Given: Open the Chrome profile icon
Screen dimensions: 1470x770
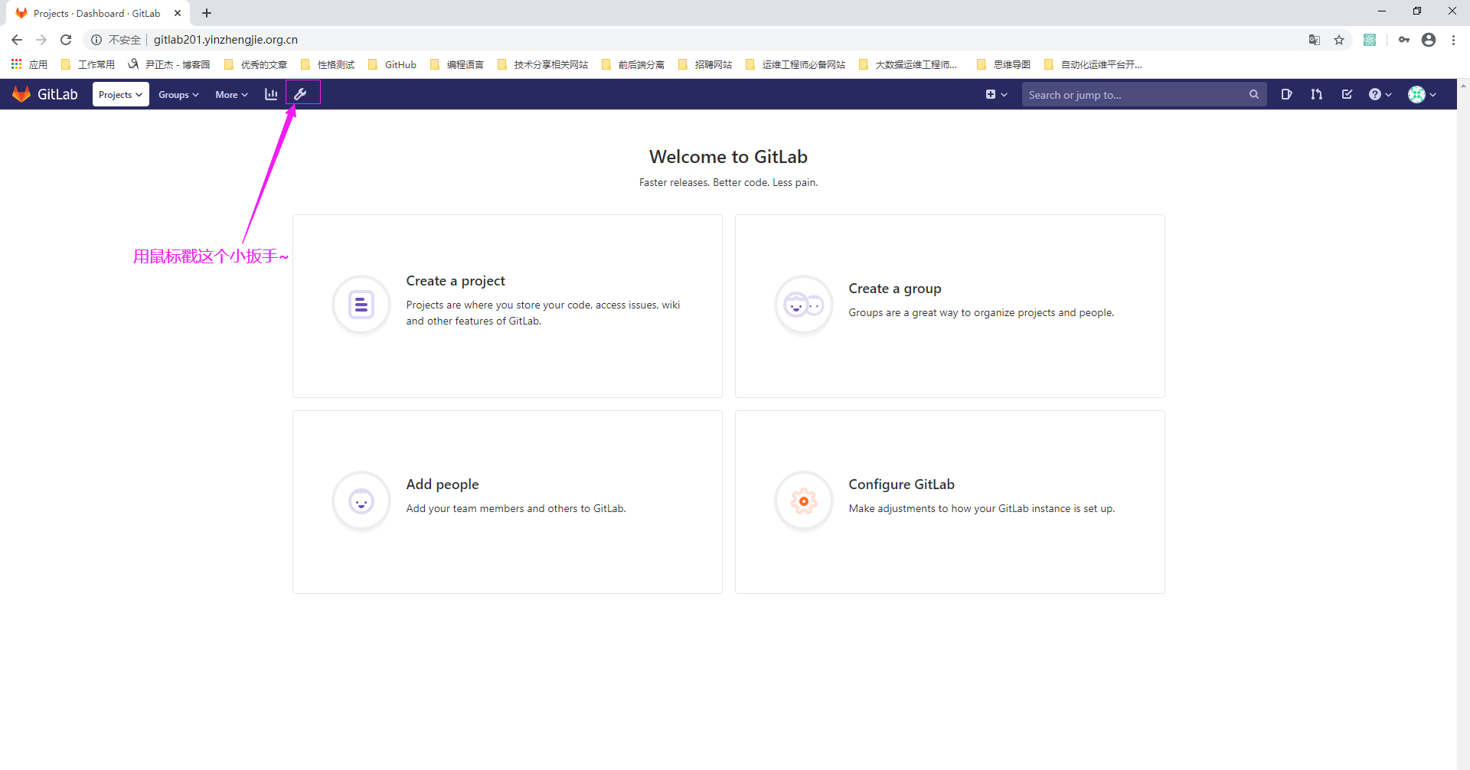Looking at the screenshot, I should click(1429, 40).
